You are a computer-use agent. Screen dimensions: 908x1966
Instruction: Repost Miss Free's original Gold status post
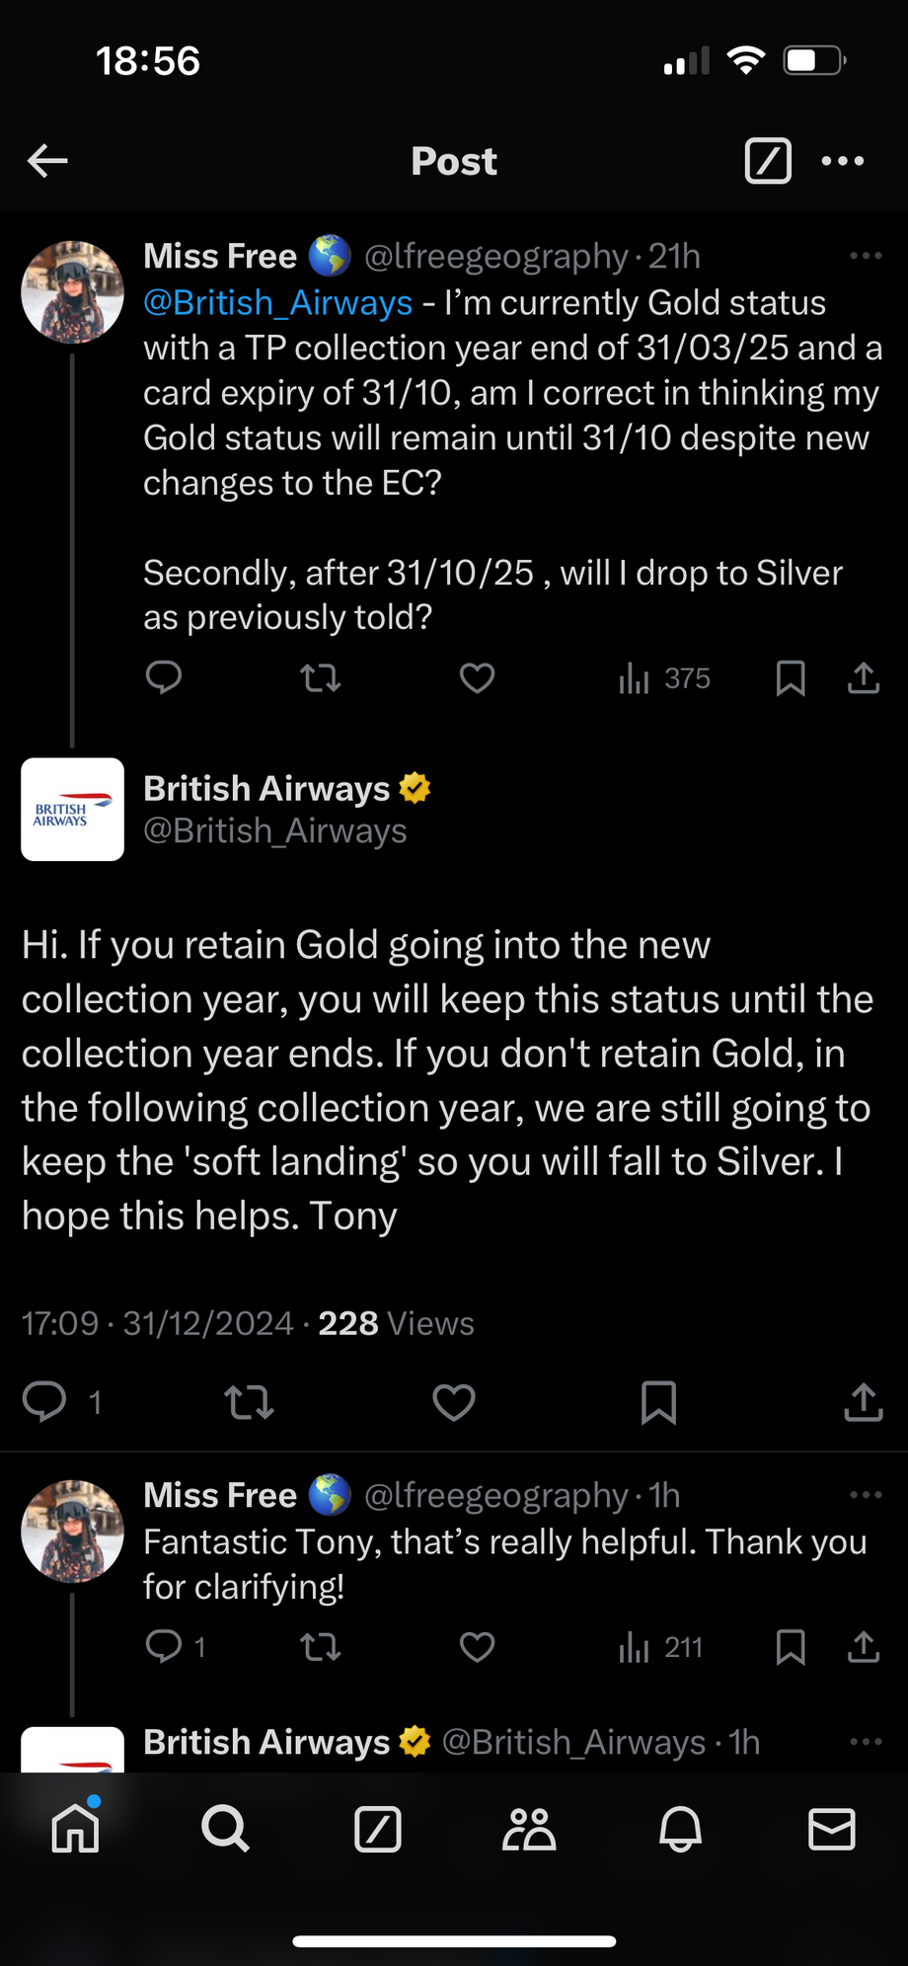[x=320, y=678]
